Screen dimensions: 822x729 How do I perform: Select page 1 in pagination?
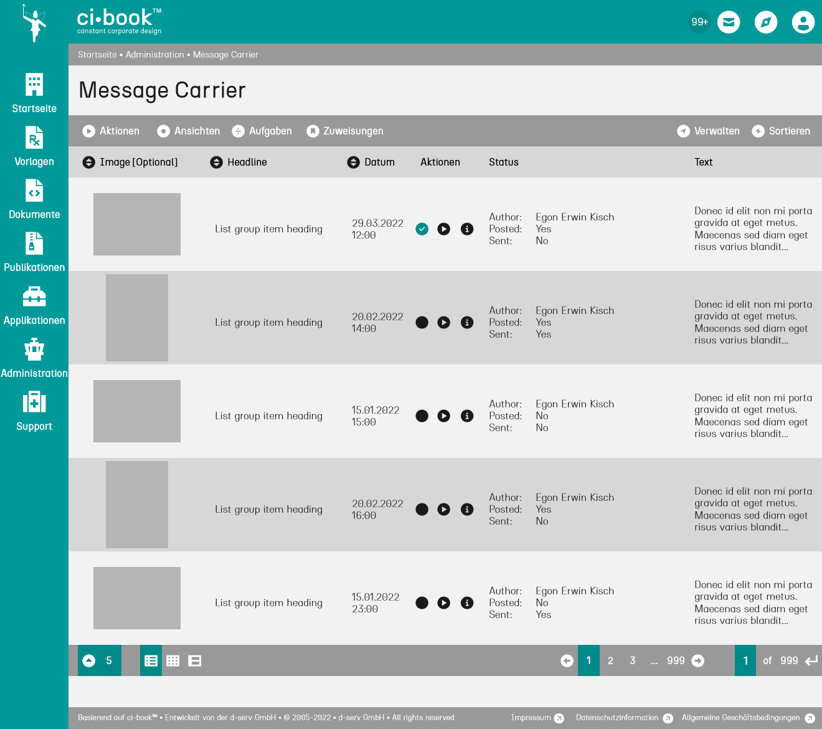[x=588, y=660]
